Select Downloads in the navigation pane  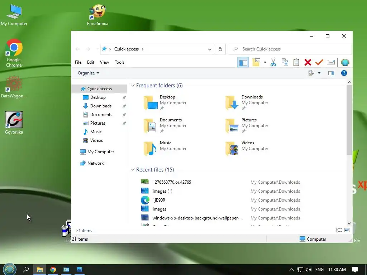coord(101,106)
